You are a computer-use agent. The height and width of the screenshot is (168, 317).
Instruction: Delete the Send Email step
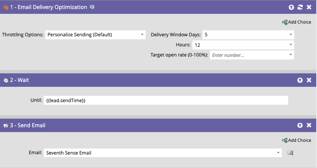tap(309, 125)
